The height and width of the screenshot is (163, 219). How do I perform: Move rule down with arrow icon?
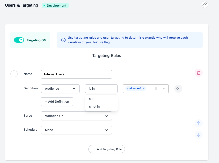click(199, 135)
